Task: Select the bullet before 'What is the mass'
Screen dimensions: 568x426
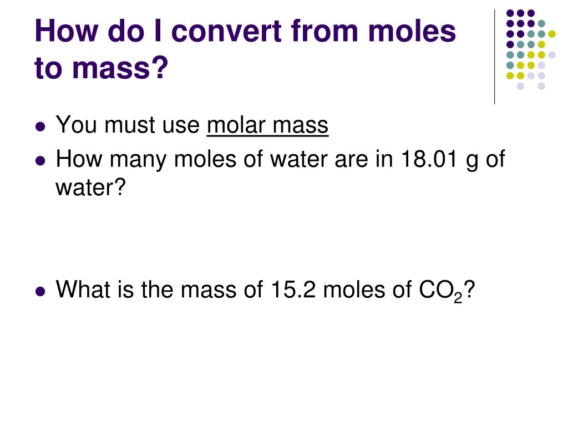Action: 40,291
